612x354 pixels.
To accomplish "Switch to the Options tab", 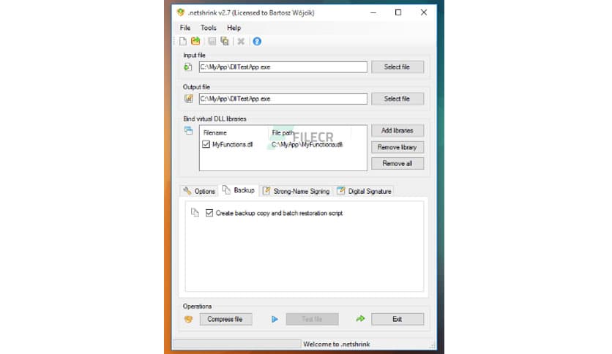I will click(199, 191).
